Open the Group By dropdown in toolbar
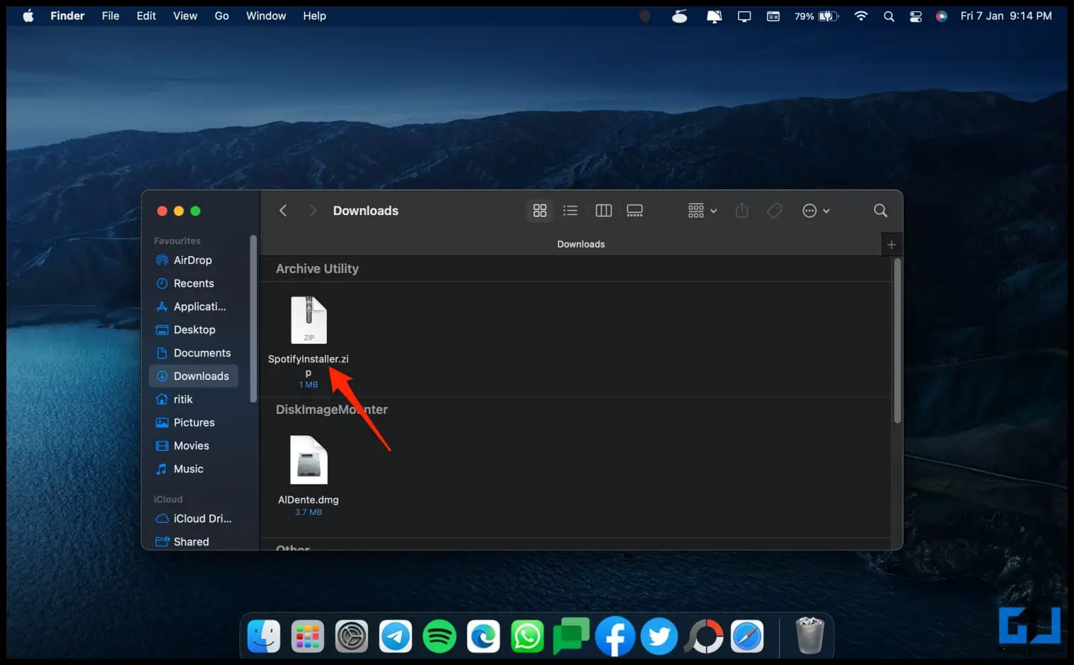Viewport: 1074px width, 665px height. click(703, 211)
